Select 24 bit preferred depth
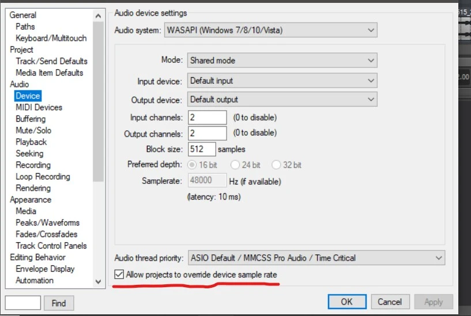Screen dimensions: 471x316 point(246,165)
